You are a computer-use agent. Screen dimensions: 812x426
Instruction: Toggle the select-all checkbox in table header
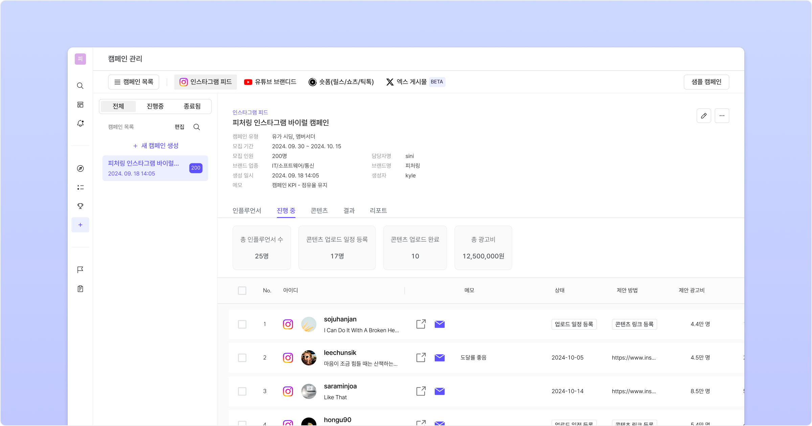point(242,290)
